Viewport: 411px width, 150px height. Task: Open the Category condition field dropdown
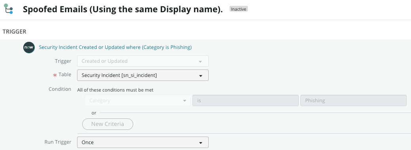pyautogui.click(x=138, y=101)
